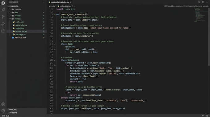Click the notifications bell in status bar
This screenshot has height=117, width=210.
coord(207,116)
